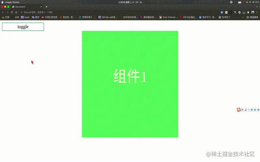This screenshot has height=162, width=260.
Task: Click the volume speaker icon
Action: [250, 2]
